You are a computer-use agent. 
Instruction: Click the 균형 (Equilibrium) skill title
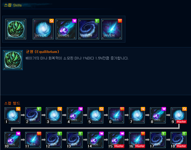42,52
